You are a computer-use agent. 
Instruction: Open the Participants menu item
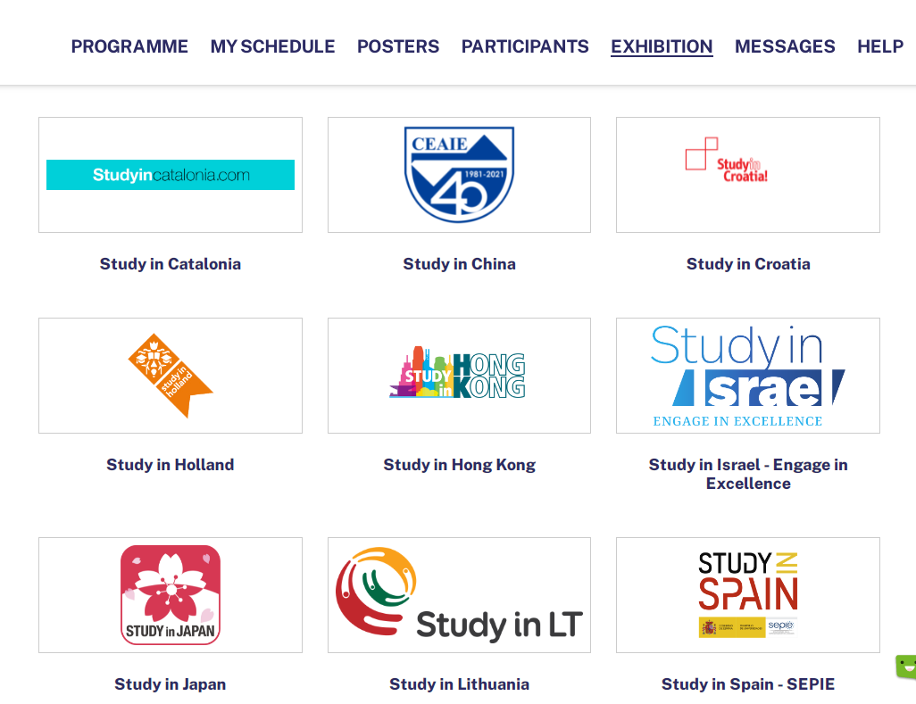click(x=525, y=46)
